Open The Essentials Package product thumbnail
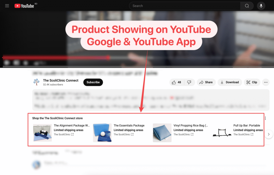274x175 pixels. point(102,133)
